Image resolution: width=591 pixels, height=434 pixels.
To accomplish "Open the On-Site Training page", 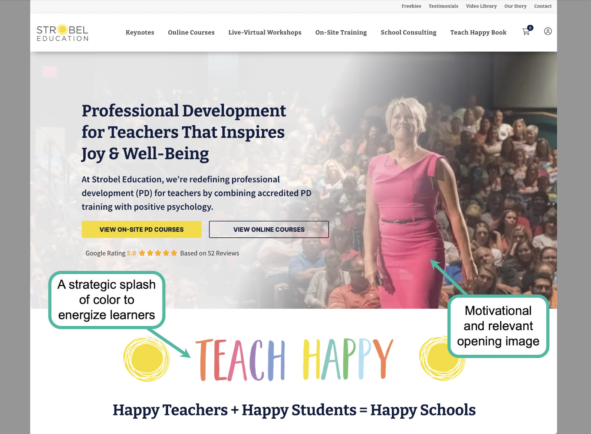I will pos(341,32).
